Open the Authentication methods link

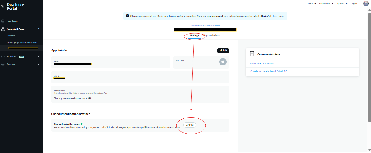point(262,63)
